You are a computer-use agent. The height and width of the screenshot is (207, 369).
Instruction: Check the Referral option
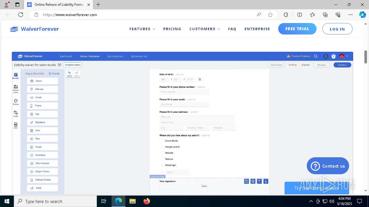pos(163,159)
